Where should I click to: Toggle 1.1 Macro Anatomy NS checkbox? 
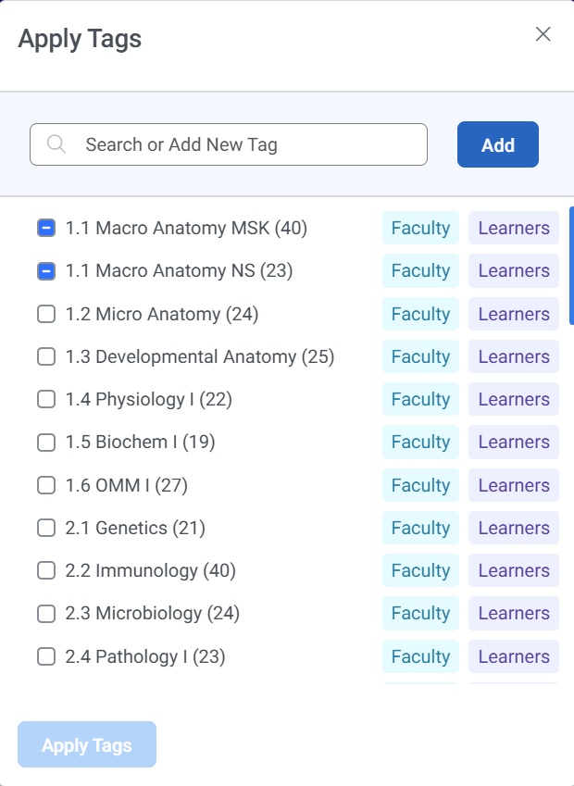coord(46,271)
